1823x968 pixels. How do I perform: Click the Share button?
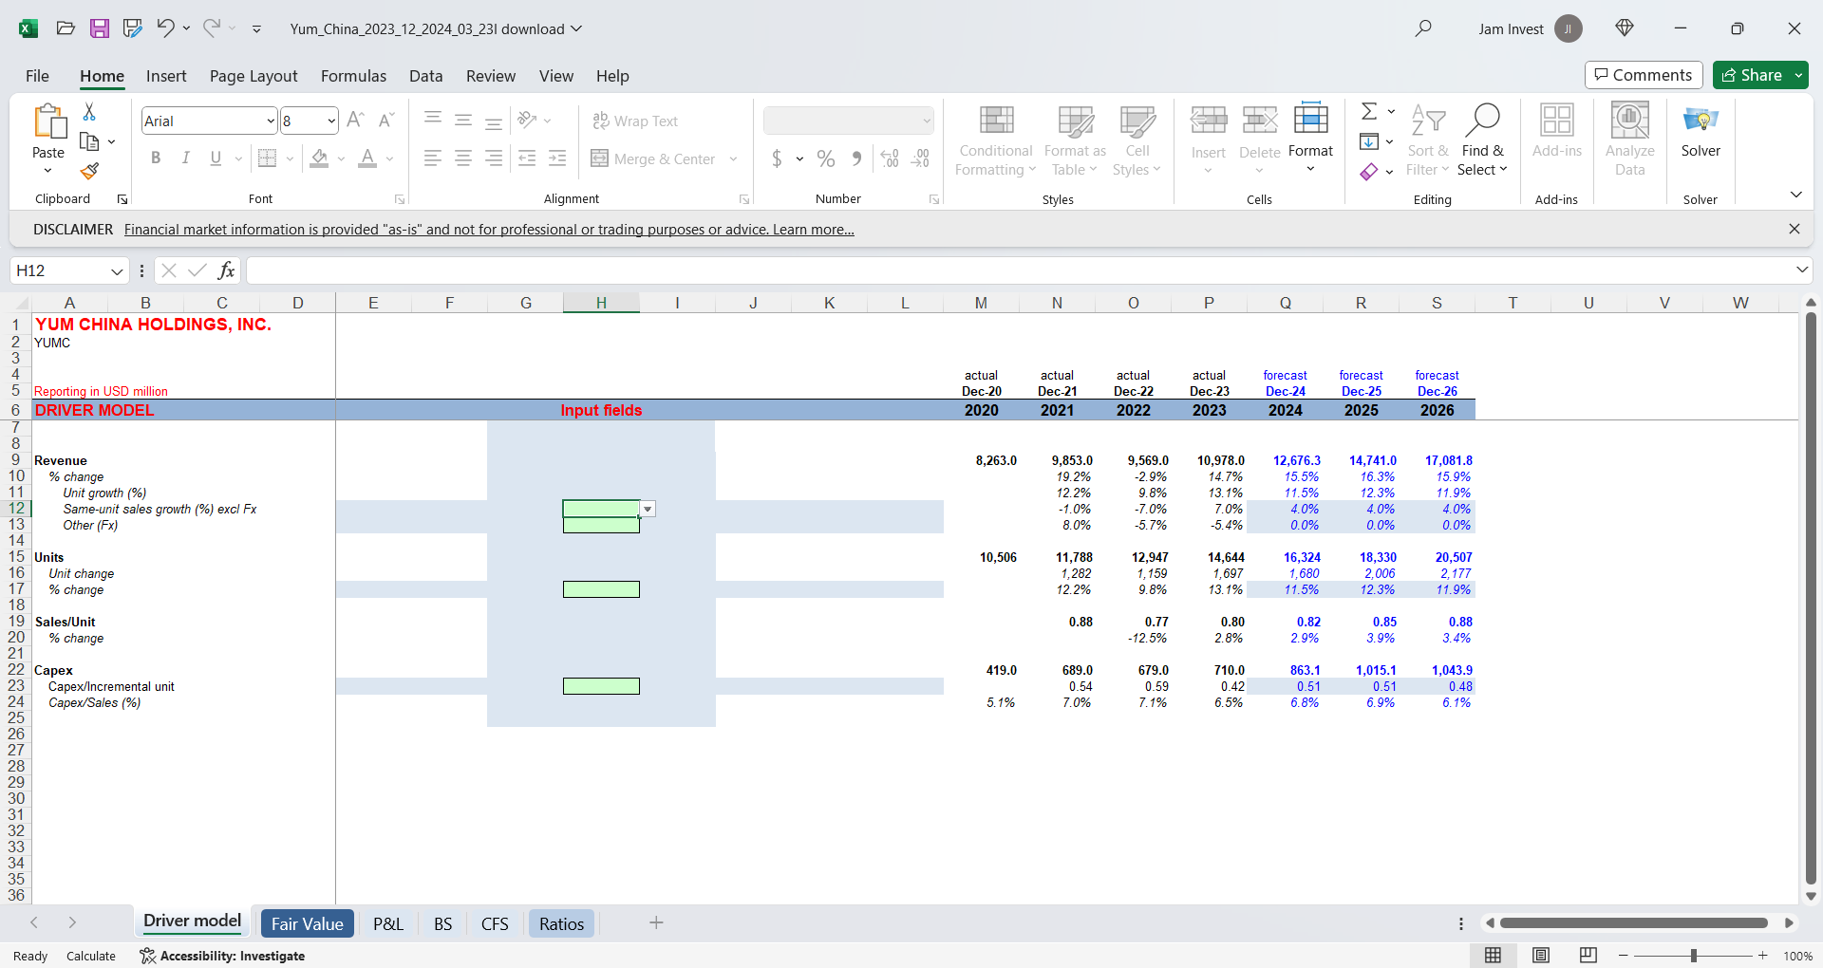tap(1753, 75)
